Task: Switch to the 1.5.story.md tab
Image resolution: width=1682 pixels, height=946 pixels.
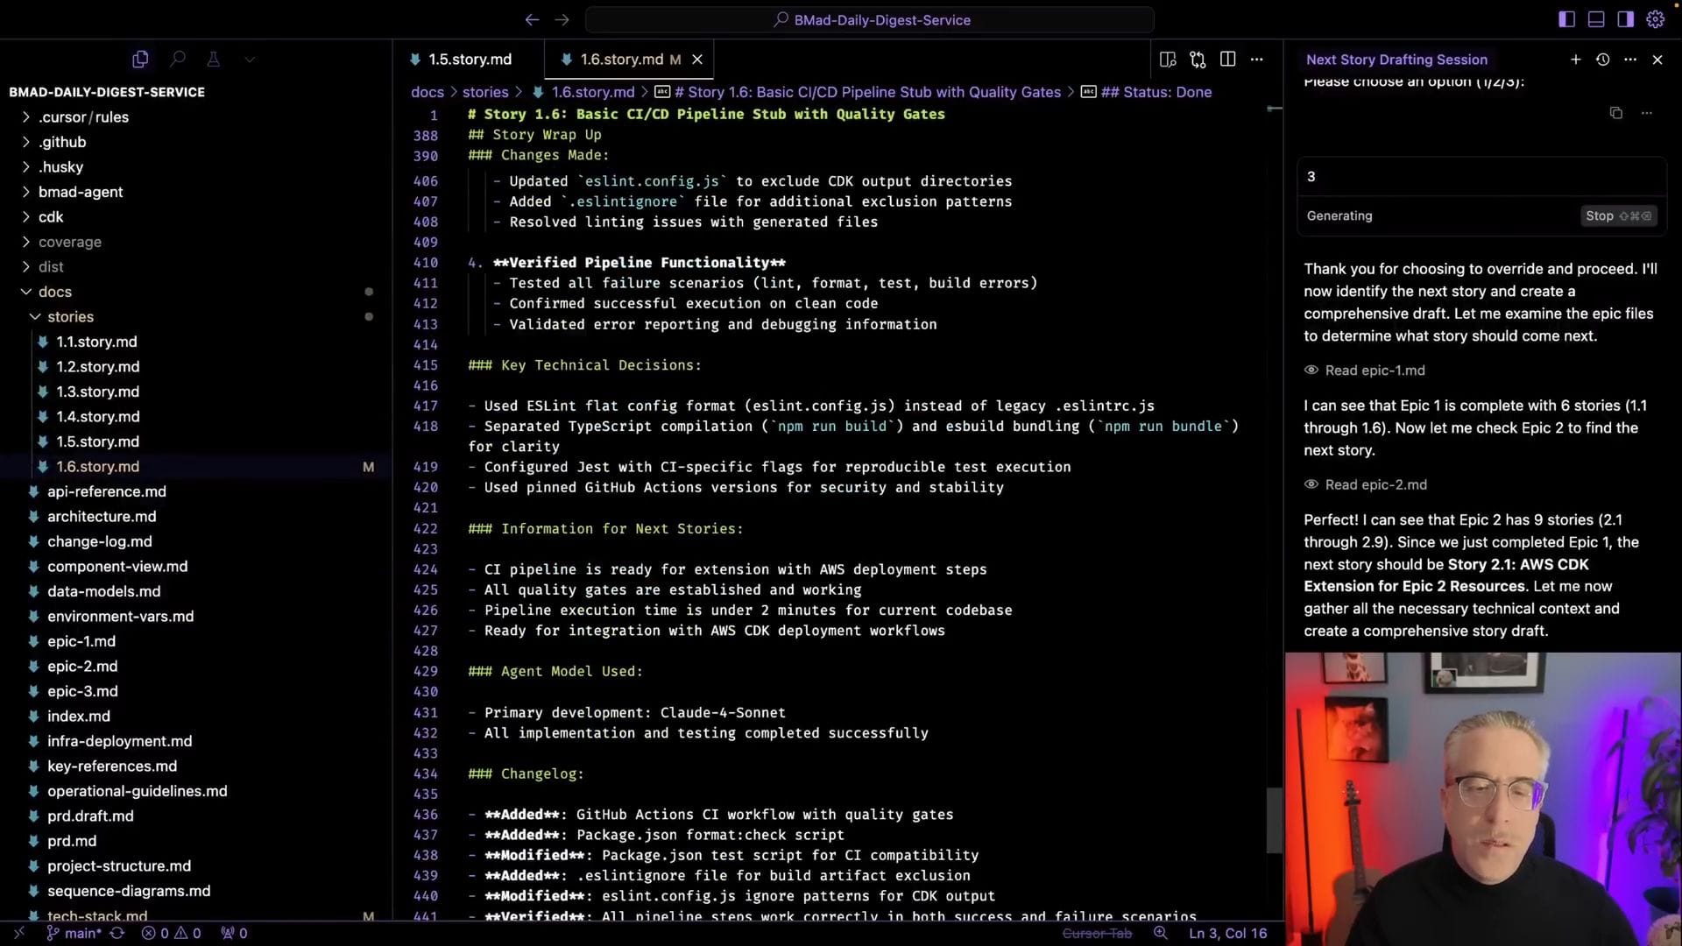Action: (x=469, y=60)
